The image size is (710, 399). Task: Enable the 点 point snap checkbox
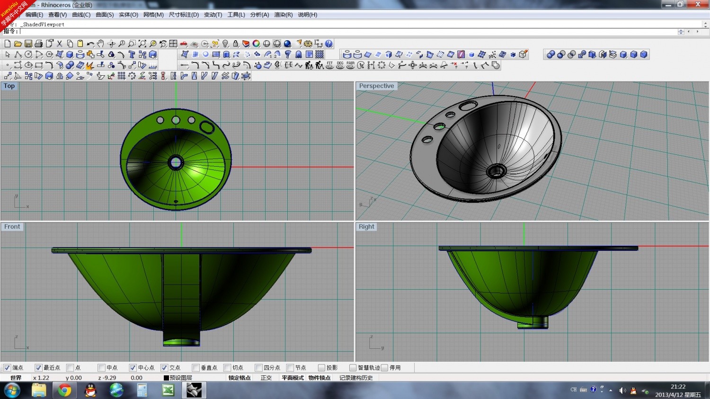[70, 368]
